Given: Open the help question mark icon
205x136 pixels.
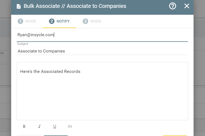Looking at the screenshot, I should click(x=172, y=6).
